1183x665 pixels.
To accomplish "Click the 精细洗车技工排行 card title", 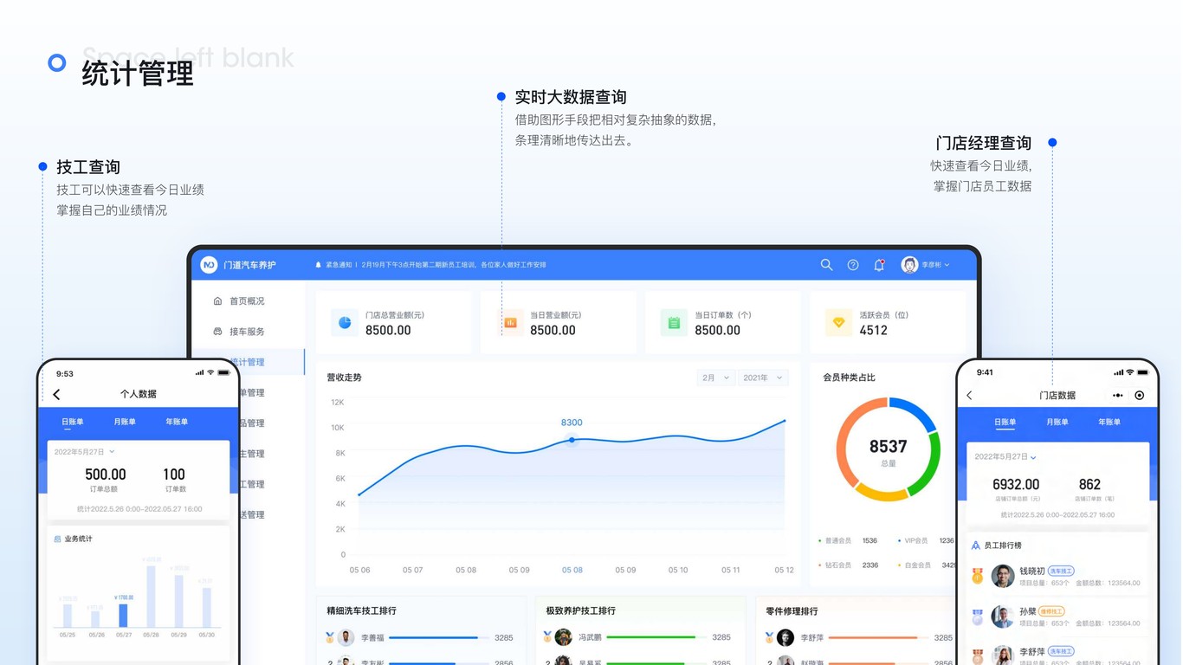I will tap(361, 611).
